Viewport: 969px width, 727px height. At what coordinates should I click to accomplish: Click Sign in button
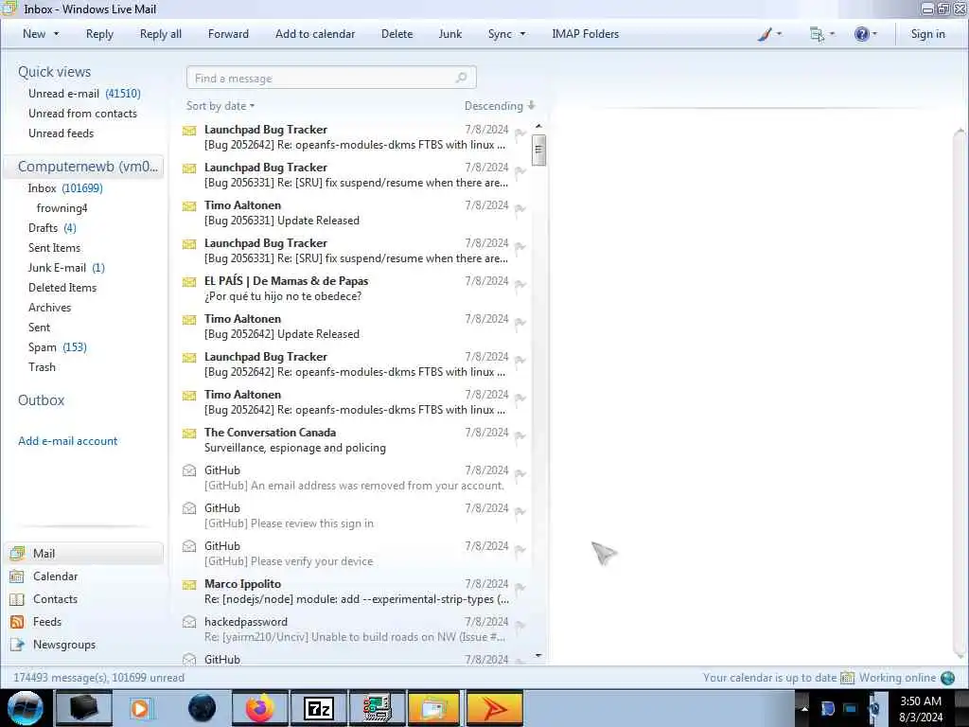(927, 34)
